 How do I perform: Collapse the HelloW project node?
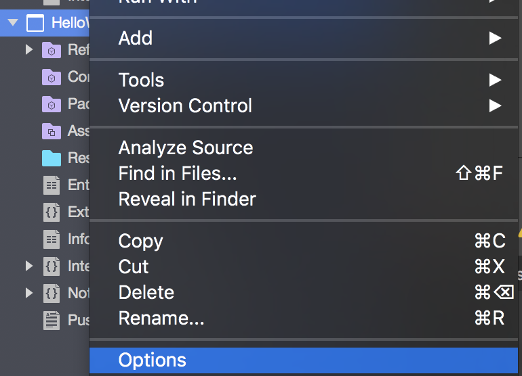tap(12, 24)
